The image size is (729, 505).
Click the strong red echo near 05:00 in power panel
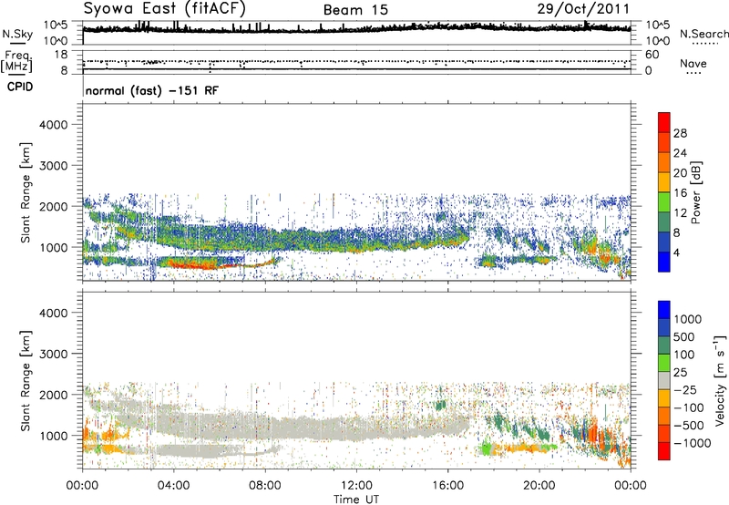click(x=195, y=265)
